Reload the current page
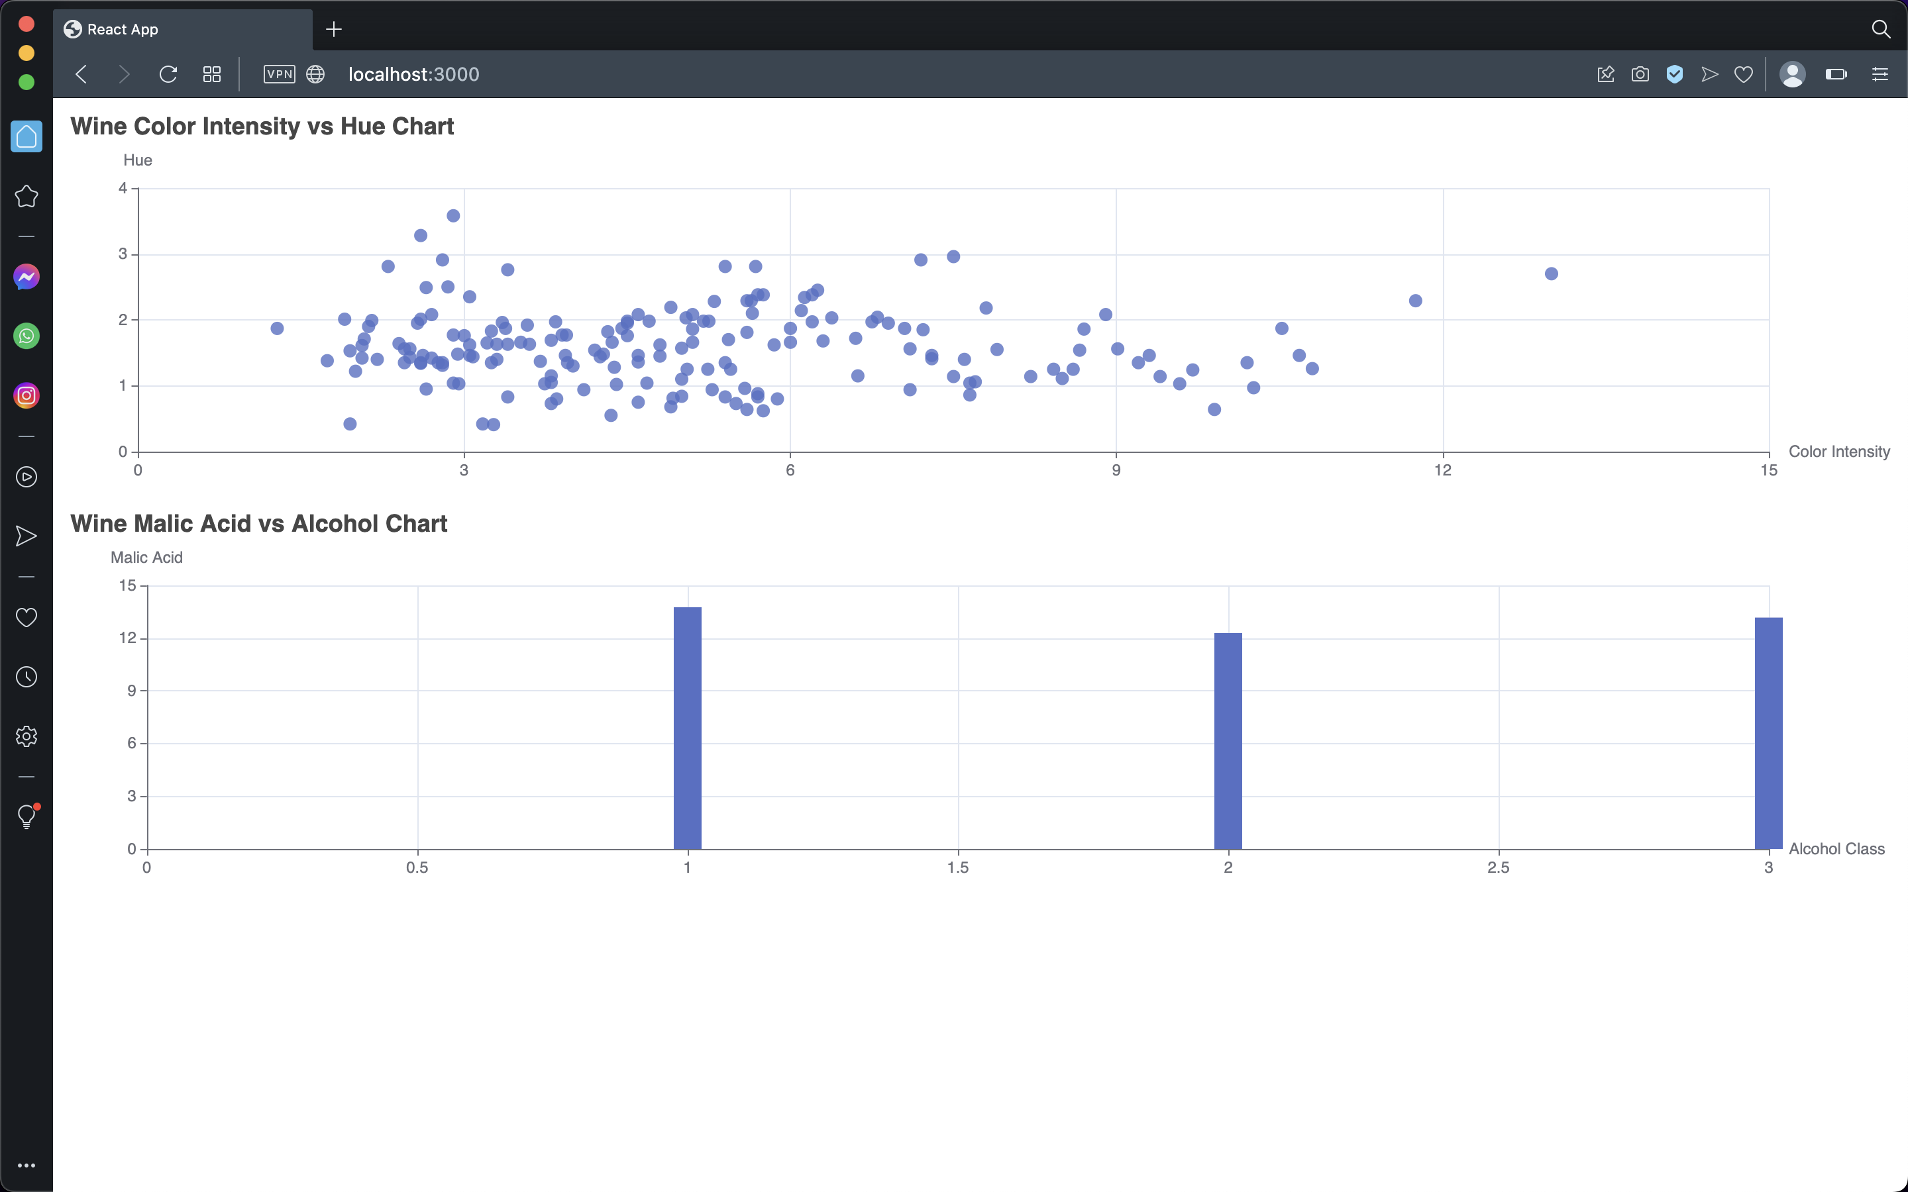1908x1192 pixels. (x=167, y=74)
